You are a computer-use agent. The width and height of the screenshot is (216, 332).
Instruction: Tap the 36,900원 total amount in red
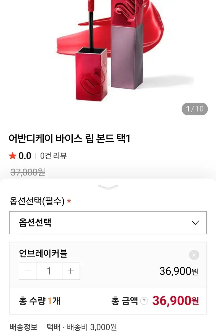pos(175,301)
